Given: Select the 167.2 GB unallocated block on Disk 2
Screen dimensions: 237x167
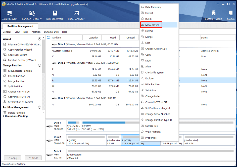Looking at the screenshot, I should (209, 140).
